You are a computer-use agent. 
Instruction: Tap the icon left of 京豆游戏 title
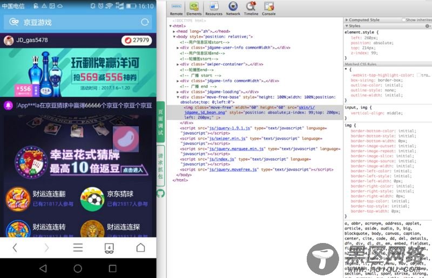tap(14, 22)
